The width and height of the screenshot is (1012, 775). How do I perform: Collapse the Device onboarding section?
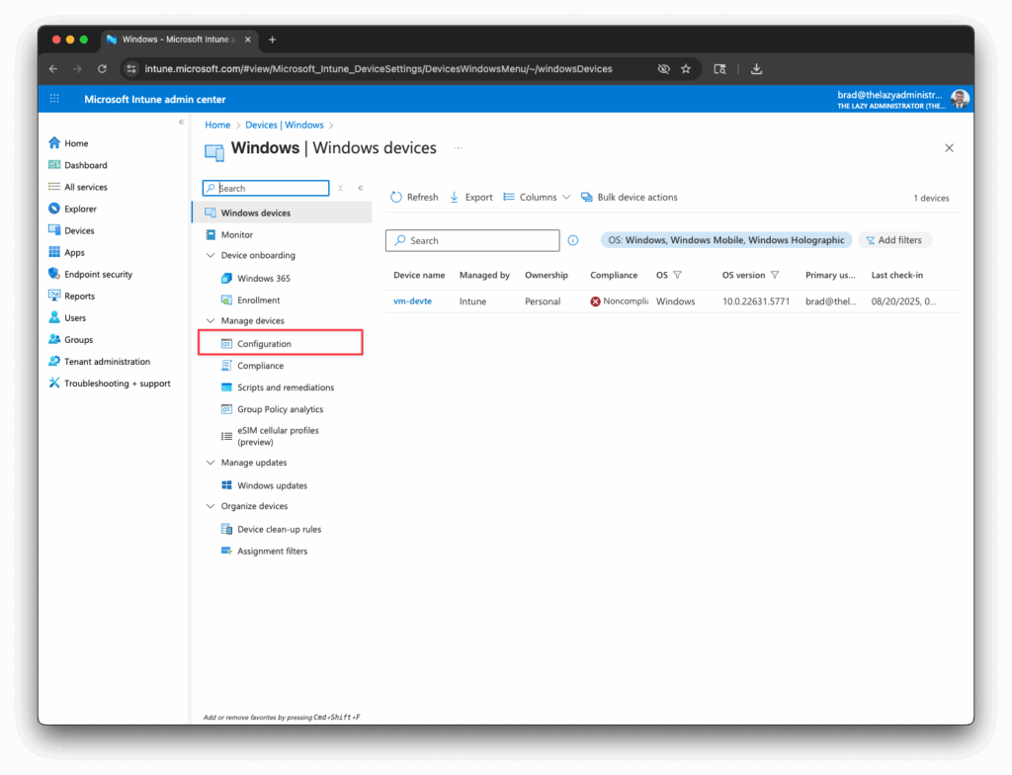click(x=210, y=255)
